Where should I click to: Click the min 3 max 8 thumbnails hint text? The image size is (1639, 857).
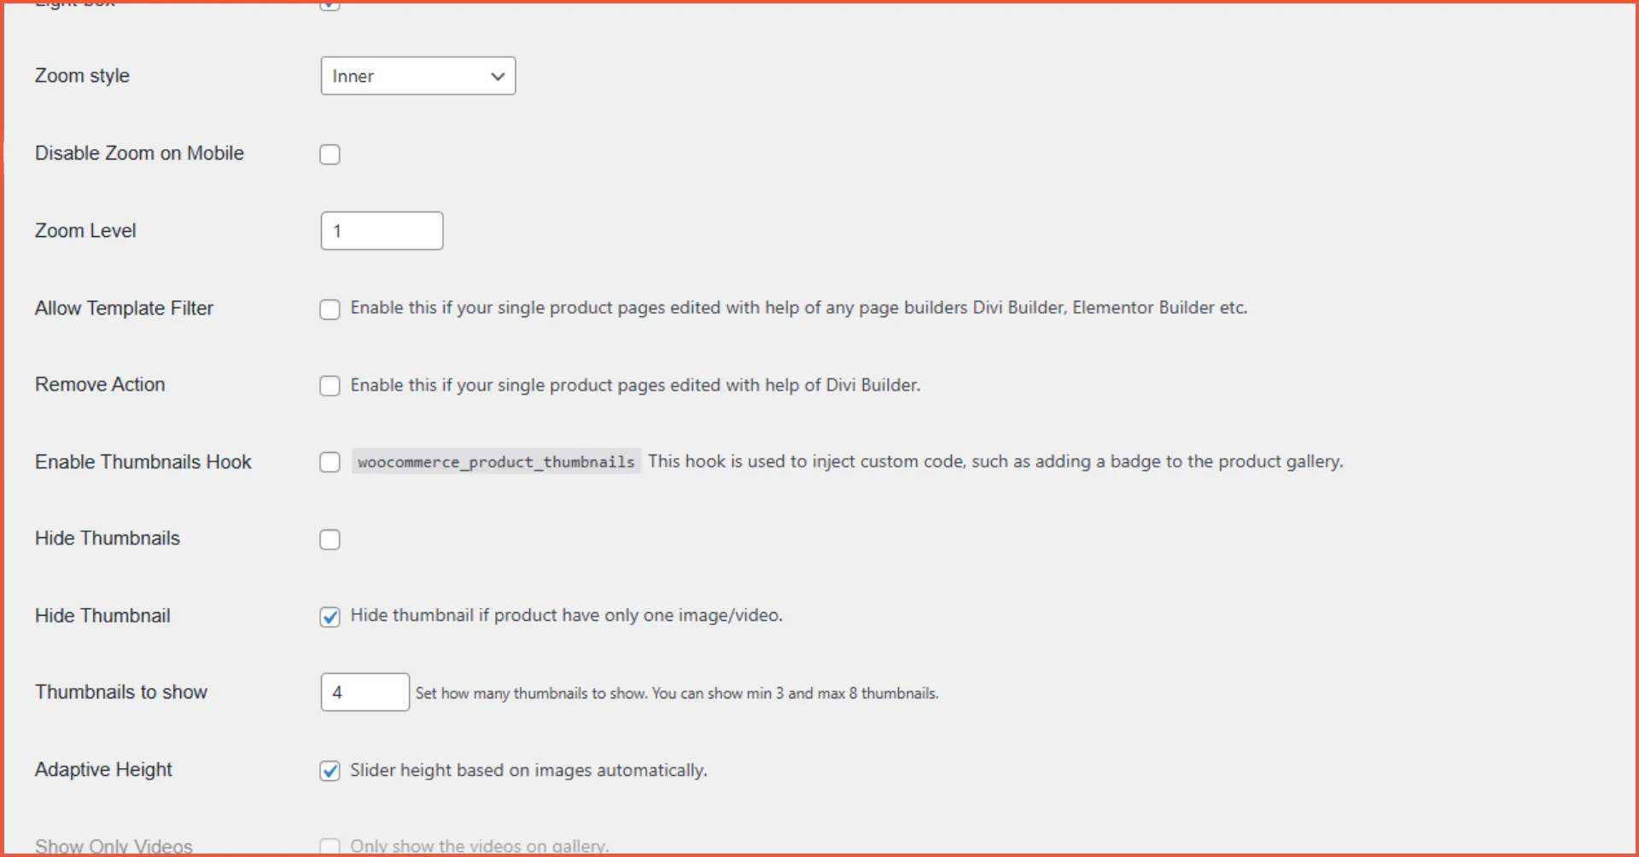point(676,693)
